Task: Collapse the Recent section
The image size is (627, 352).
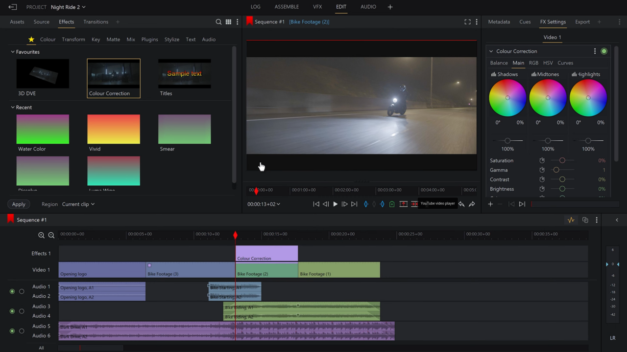Action: [13, 108]
